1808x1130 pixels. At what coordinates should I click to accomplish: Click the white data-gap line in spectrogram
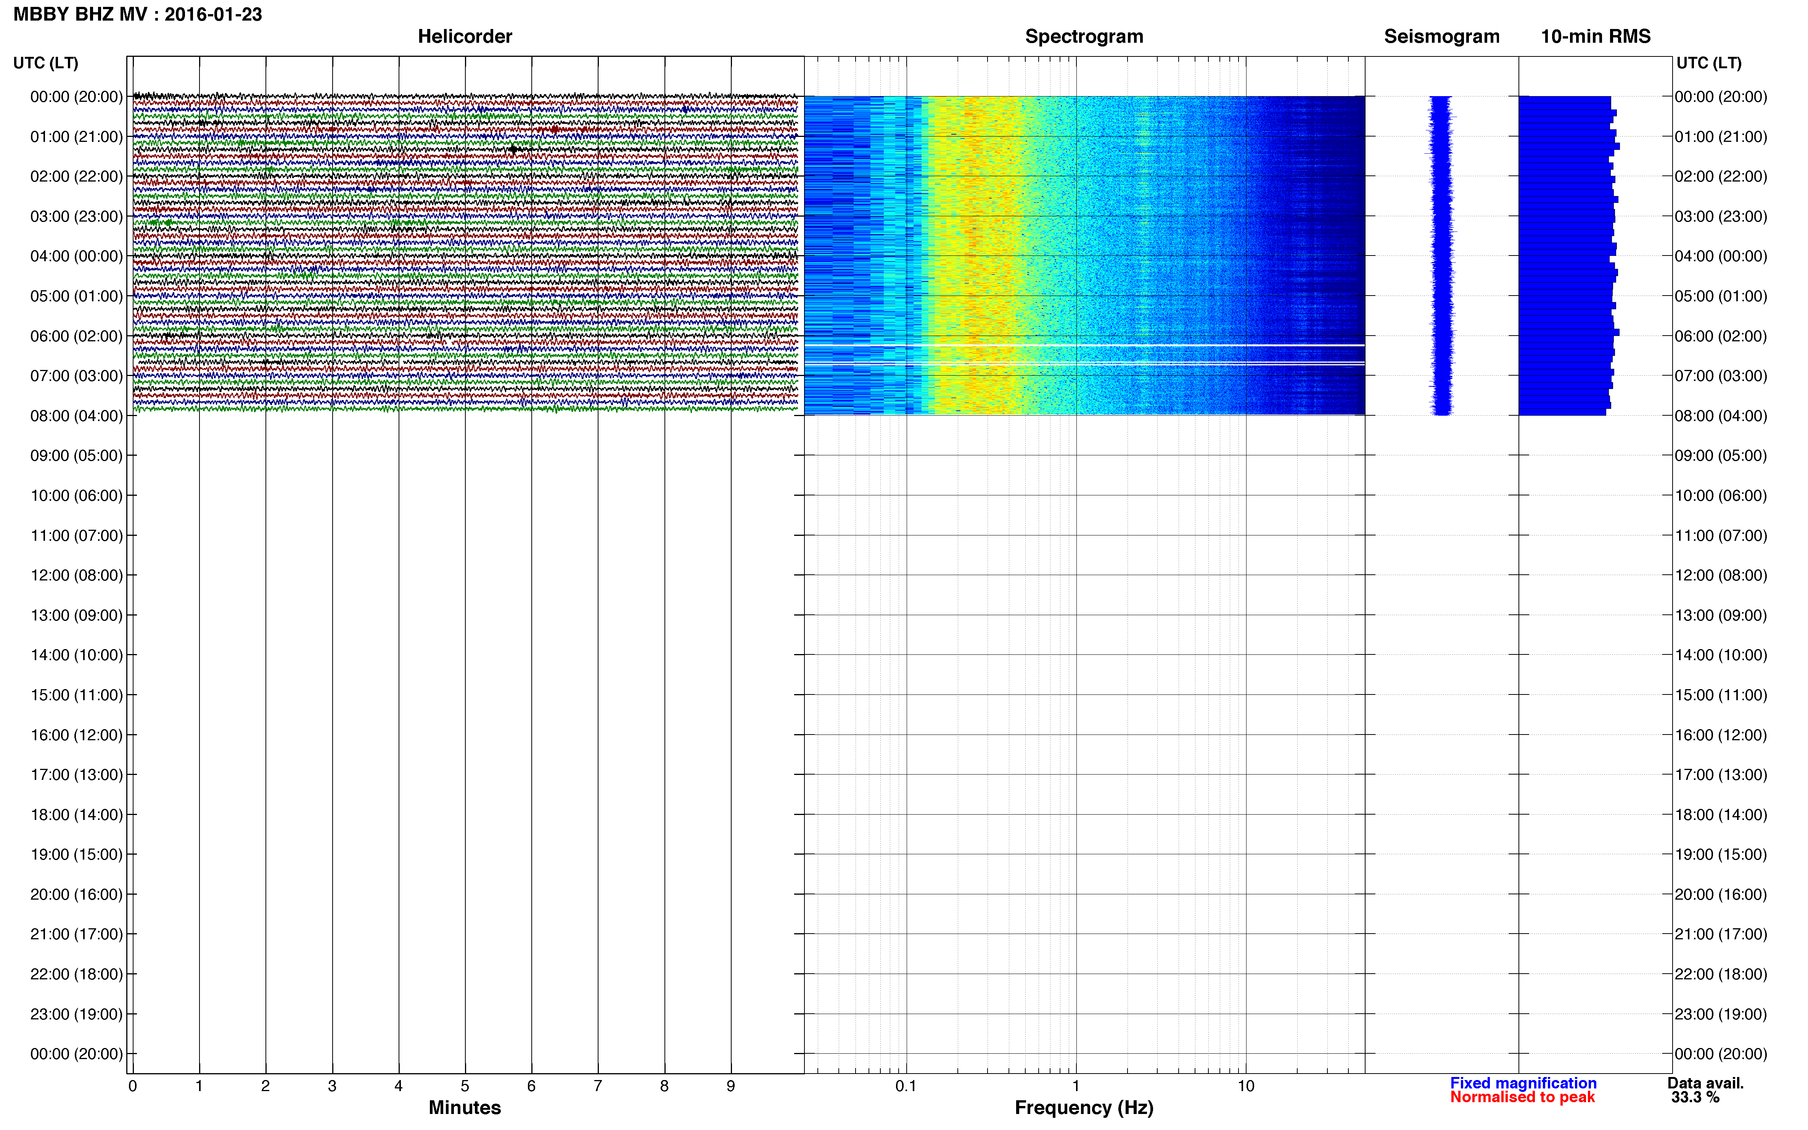click(1084, 345)
